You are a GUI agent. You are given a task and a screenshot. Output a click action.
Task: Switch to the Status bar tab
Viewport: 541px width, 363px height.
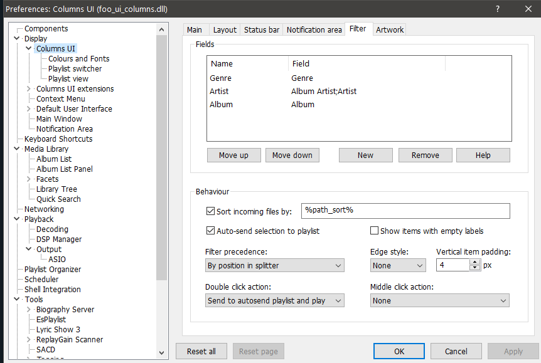point(261,29)
